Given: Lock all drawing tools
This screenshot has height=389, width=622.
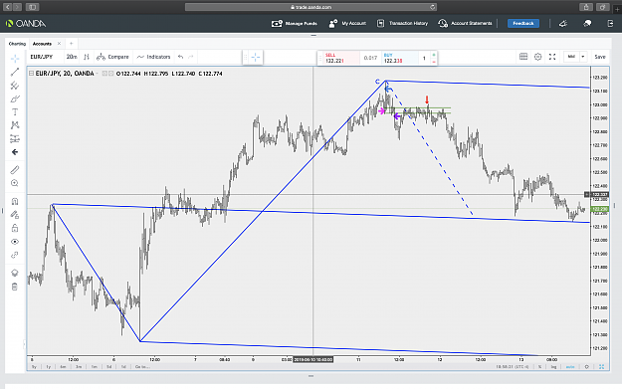Looking at the screenshot, I should (15, 228).
